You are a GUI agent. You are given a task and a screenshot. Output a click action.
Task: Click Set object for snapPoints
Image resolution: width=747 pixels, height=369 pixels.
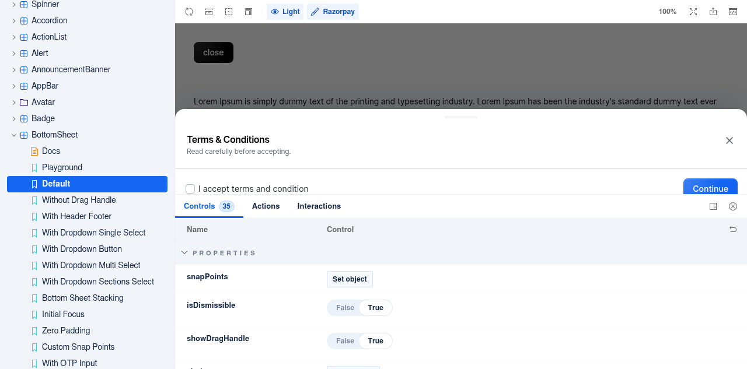(x=350, y=279)
